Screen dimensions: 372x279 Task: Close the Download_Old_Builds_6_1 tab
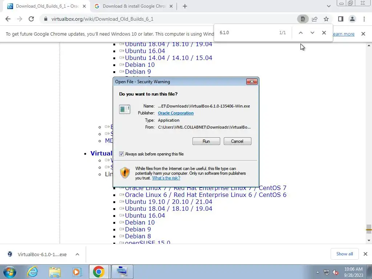pyautogui.click(x=84, y=7)
